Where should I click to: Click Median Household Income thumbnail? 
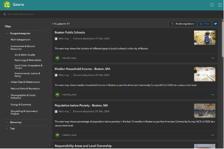205,74
